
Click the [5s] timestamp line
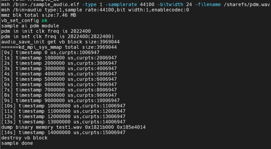59,79
